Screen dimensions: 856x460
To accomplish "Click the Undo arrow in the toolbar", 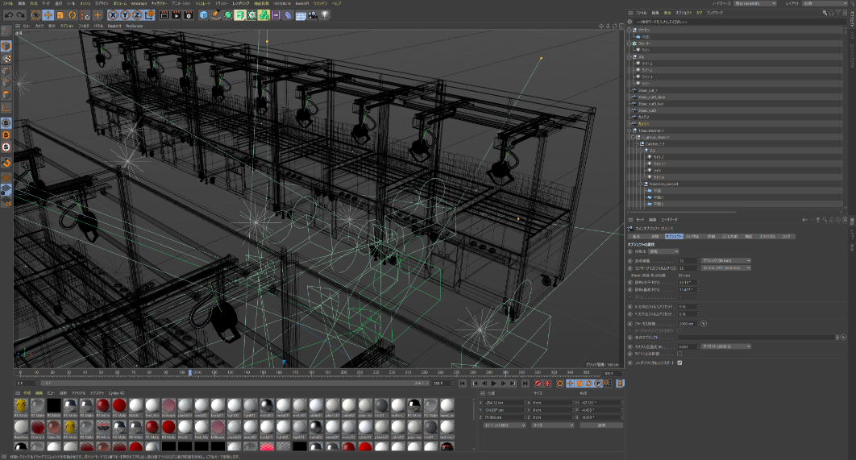I will point(7,15).
